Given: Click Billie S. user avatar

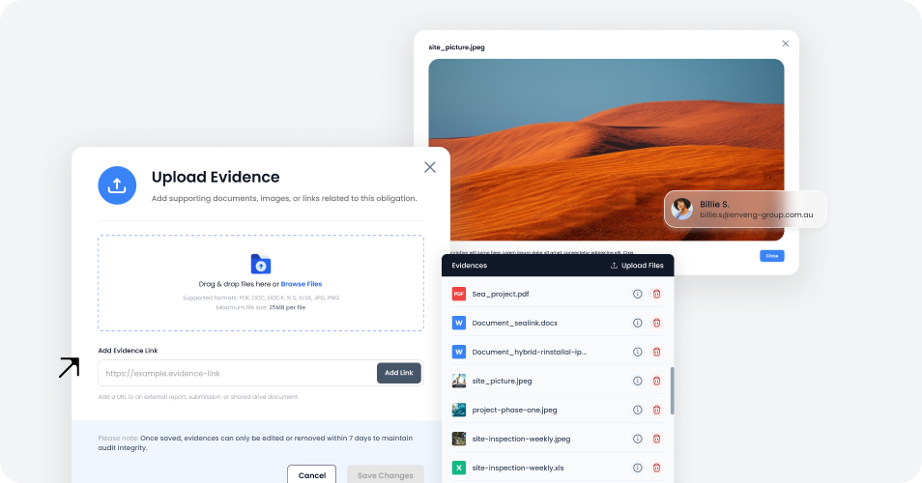Looking at the screenshot, I should [682, 209].
